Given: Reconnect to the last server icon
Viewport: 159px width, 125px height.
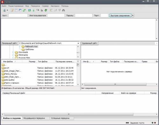Looking at the screenshot, I should click(x=46, y=10).
